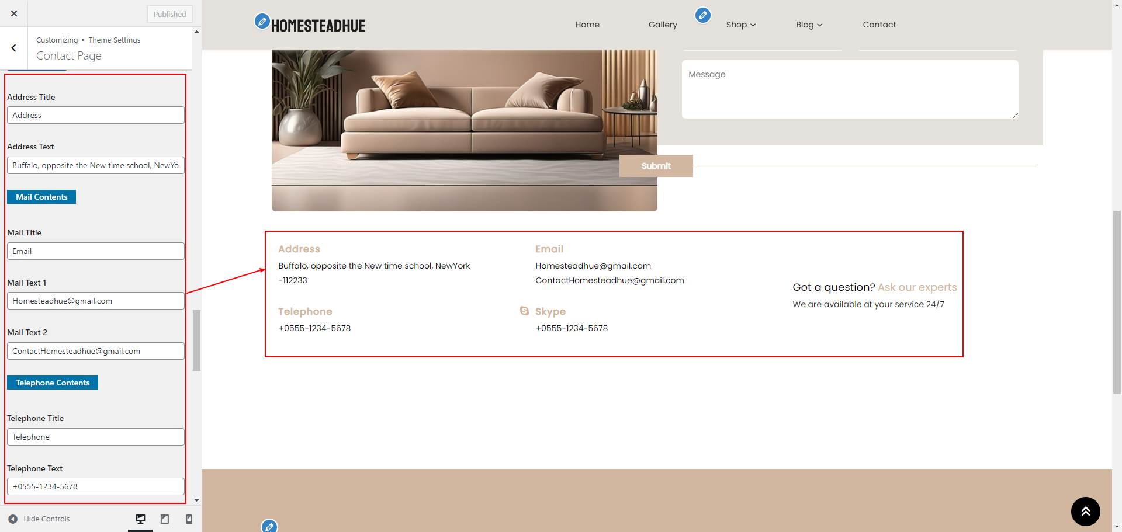Click the Message textarea in the form
Screen dimensions: 1122x532
850,89
